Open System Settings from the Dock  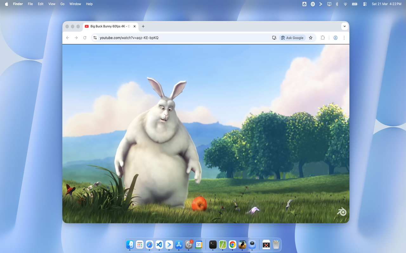click(x=189, y=244)
